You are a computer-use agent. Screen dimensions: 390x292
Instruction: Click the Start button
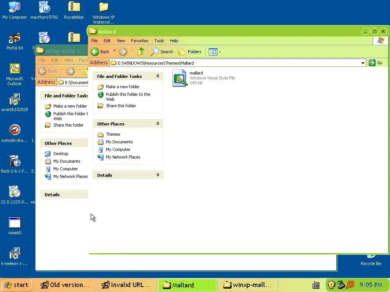[16, 285]
